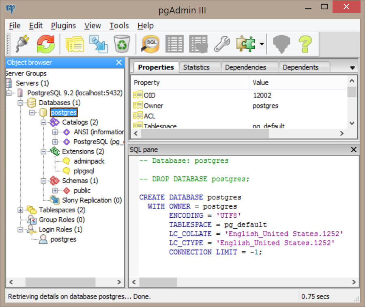Click the View Data grid icon
This screenshot has width=365, height=307.
click(174, 43)
